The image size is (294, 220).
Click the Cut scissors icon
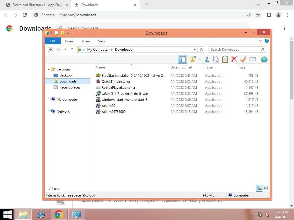click(207, 59)
